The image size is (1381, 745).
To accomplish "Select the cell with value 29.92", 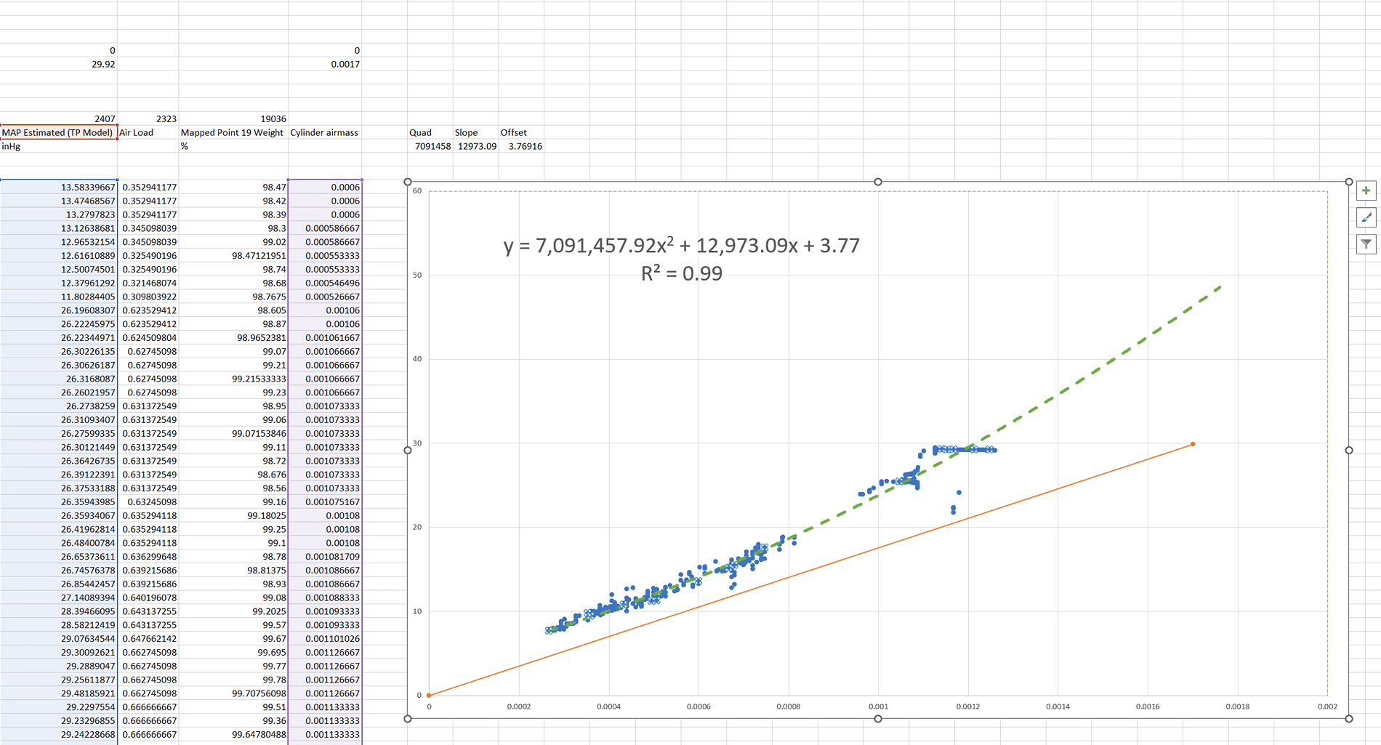I will pyautogui.click(x=58, y=64).
